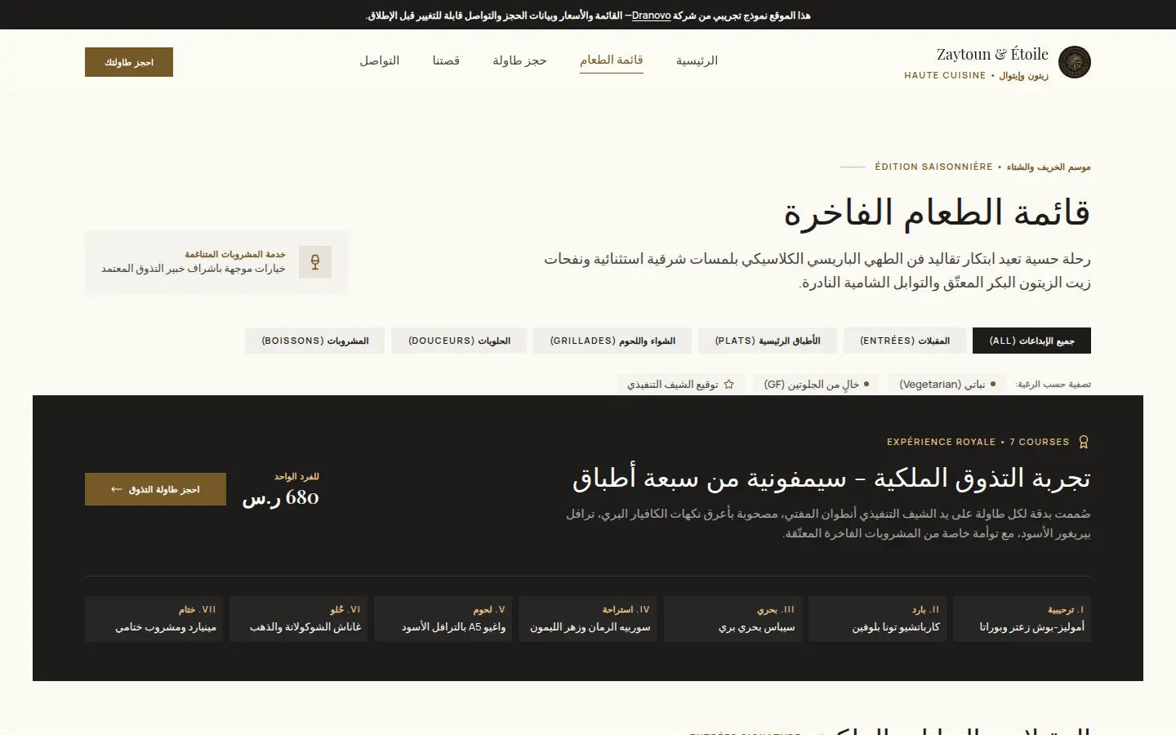Screen dimensions: 1176x735
Task: Select course VII مينيارد ومشروب ختامي
Action: tap(154, 619)
